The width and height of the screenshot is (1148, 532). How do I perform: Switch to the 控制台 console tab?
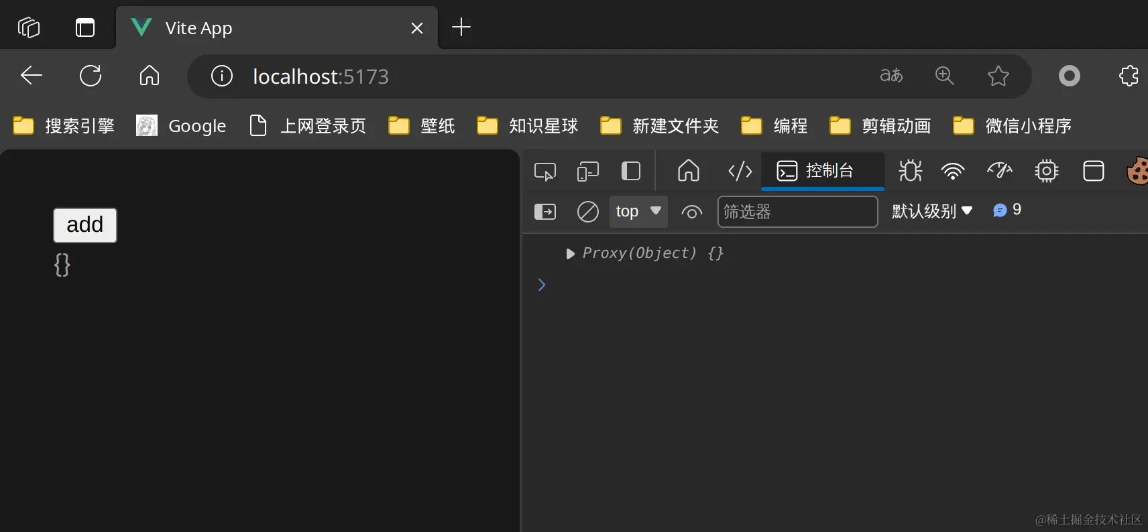[x=823, y=171]
